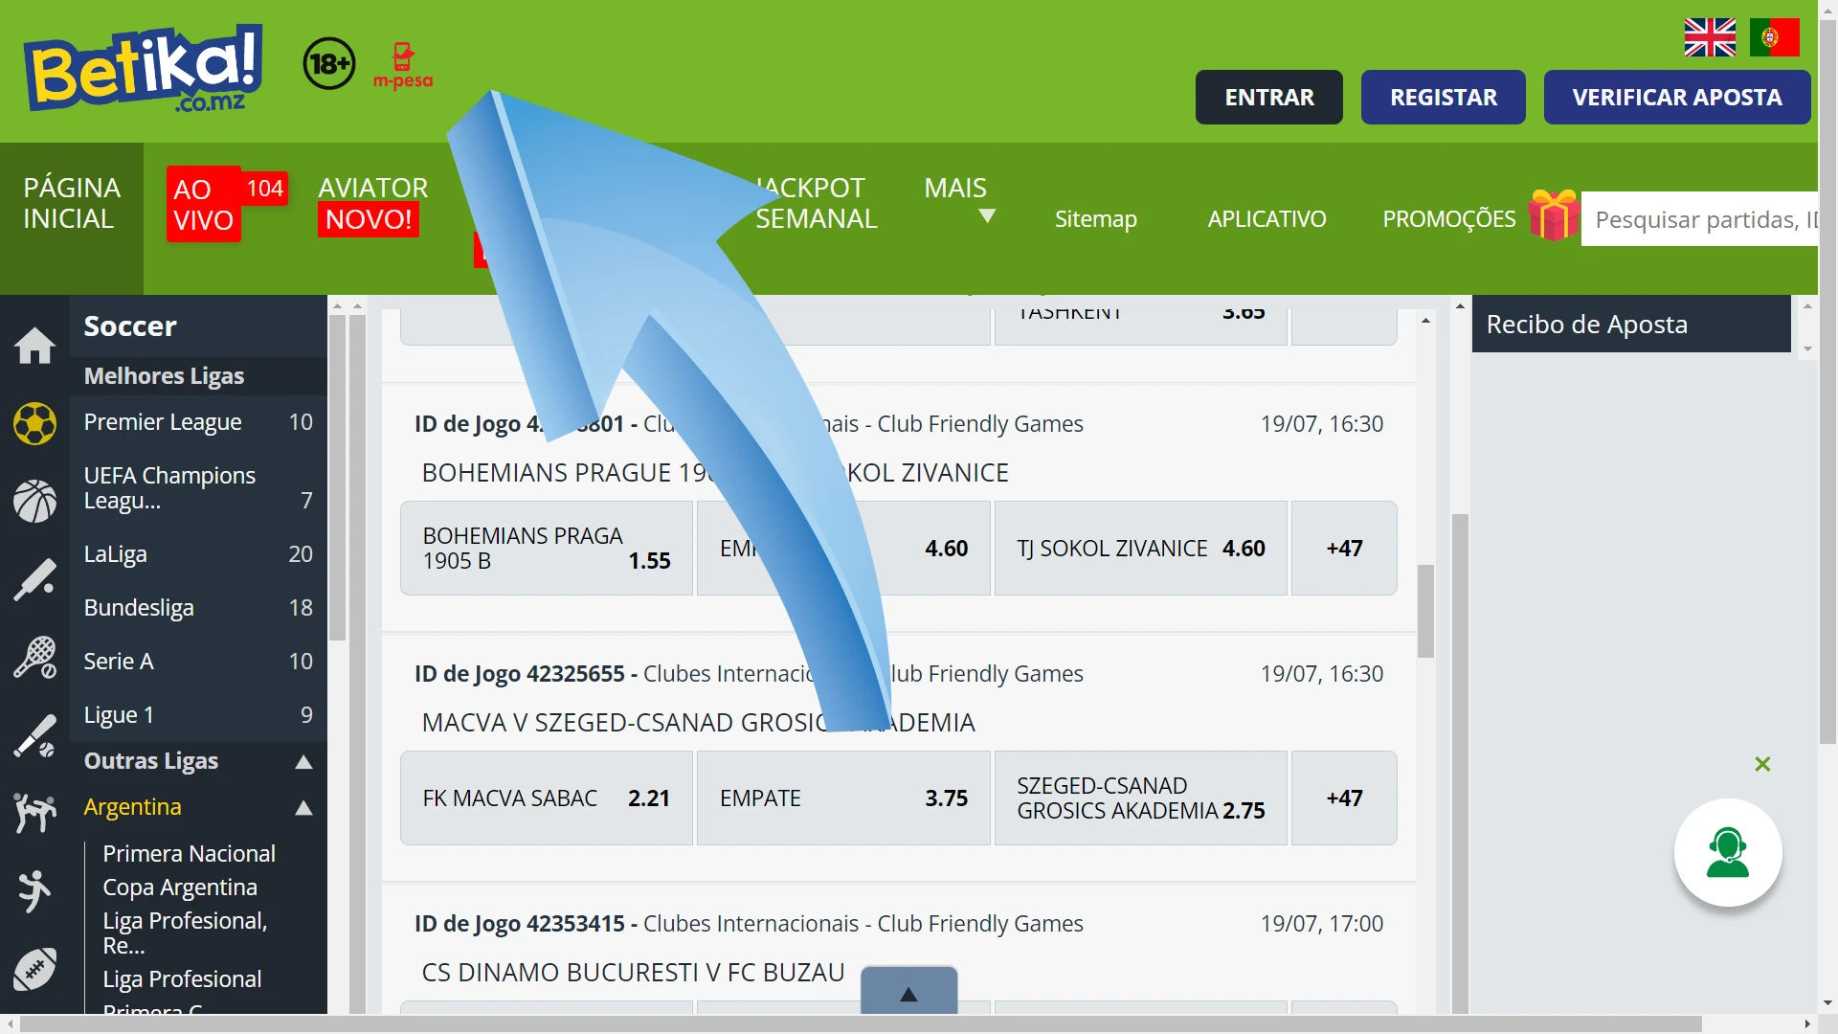Select the baseball bat sport icon
This screenshot has width=1838, height=1034.
coord(34,735)
